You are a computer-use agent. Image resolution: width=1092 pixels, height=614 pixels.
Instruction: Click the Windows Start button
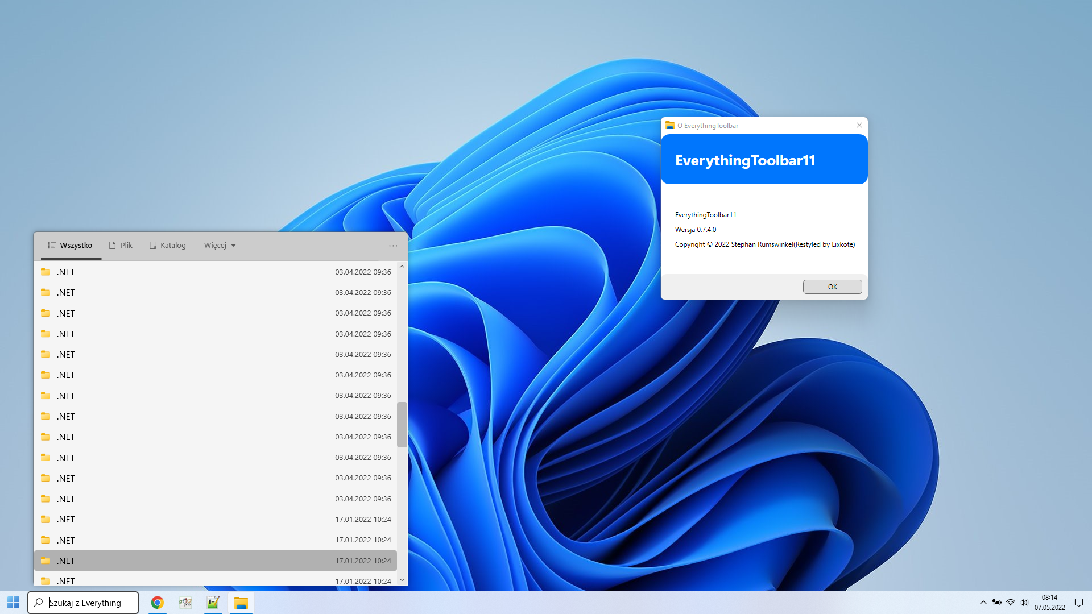pos(13,602)
